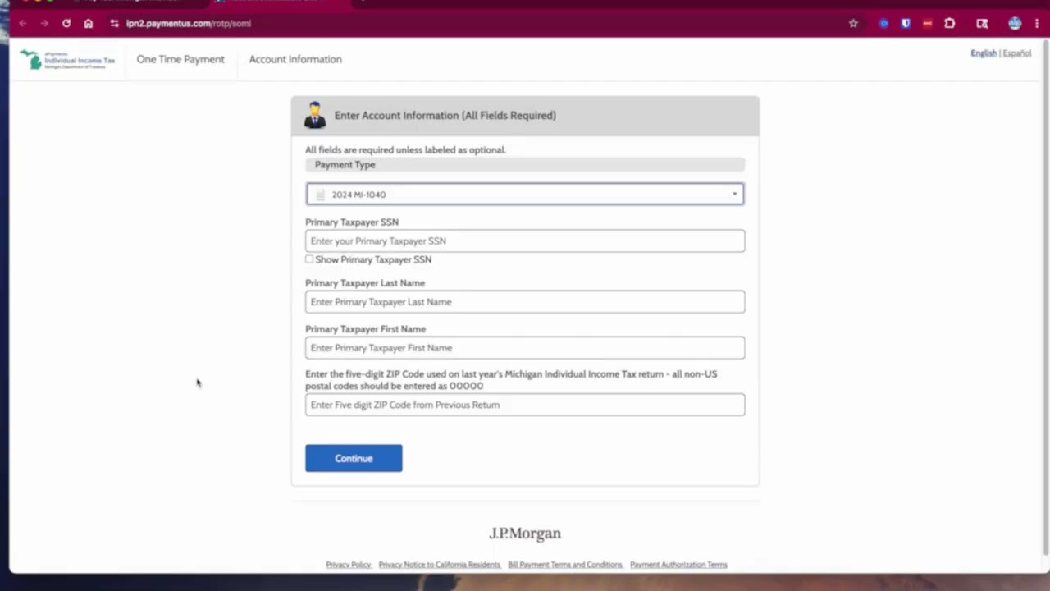
Task: Click the address bar URL
Action: click(x=189, y=23)
